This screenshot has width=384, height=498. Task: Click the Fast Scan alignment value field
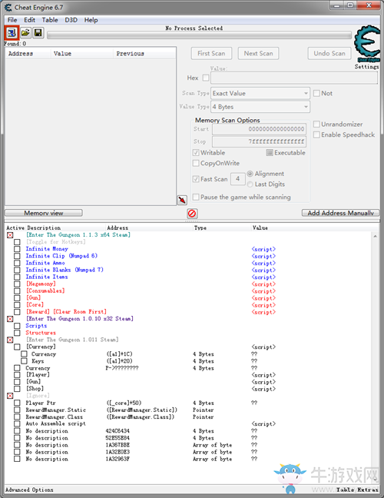click(x=238, y=179)
